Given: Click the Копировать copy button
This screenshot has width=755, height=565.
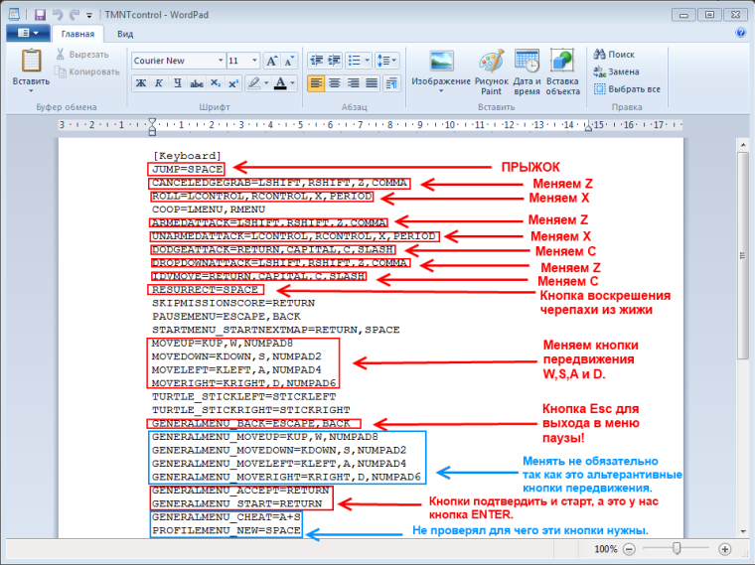Looking at the screenshot, I should pos(87,71).
